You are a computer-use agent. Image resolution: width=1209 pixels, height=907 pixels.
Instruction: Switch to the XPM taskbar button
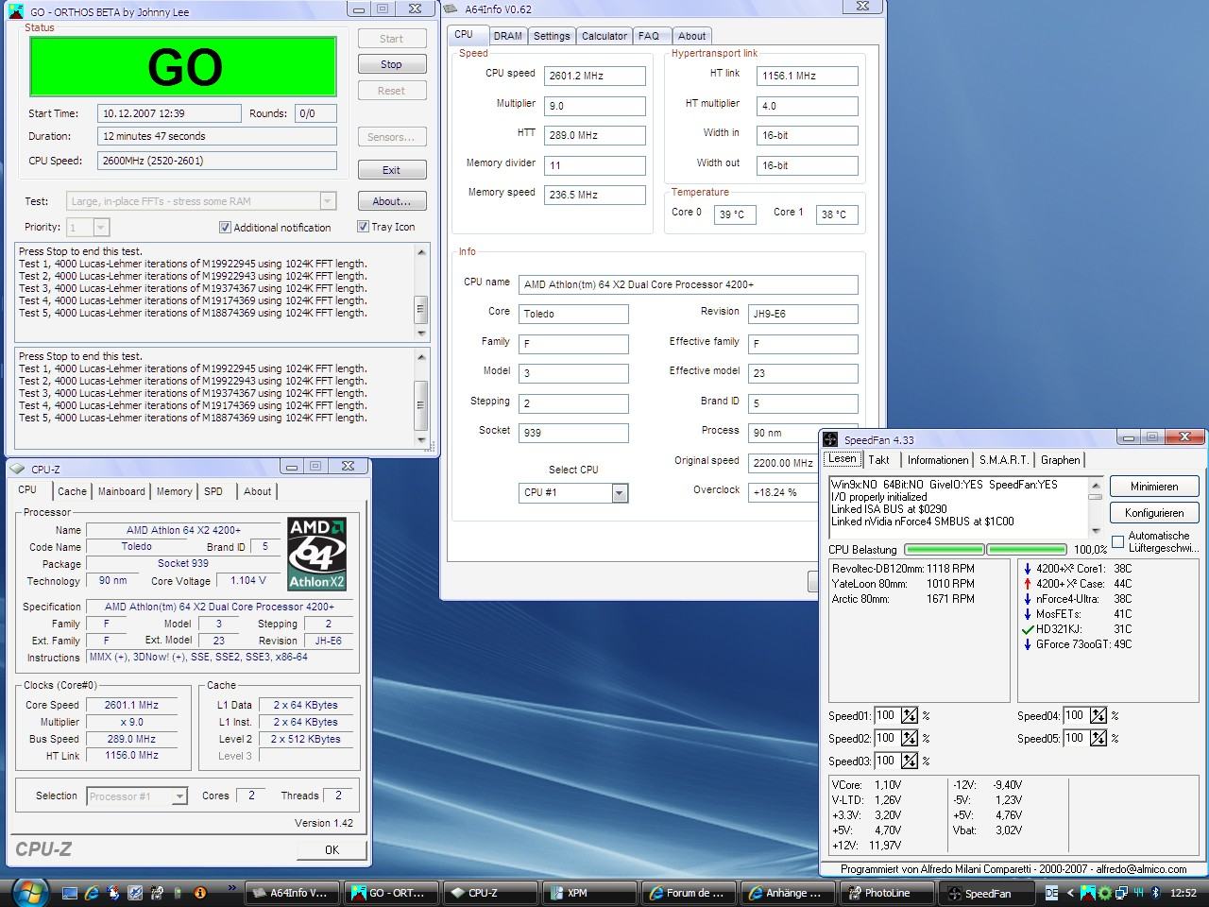point(589,893)
